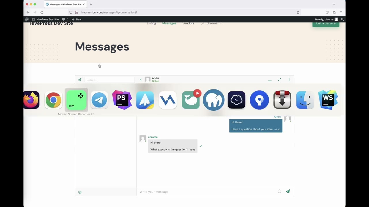Click the conversation search field
Image resolution: width=369 pixels, height=207 pixels.
[110, 80]
